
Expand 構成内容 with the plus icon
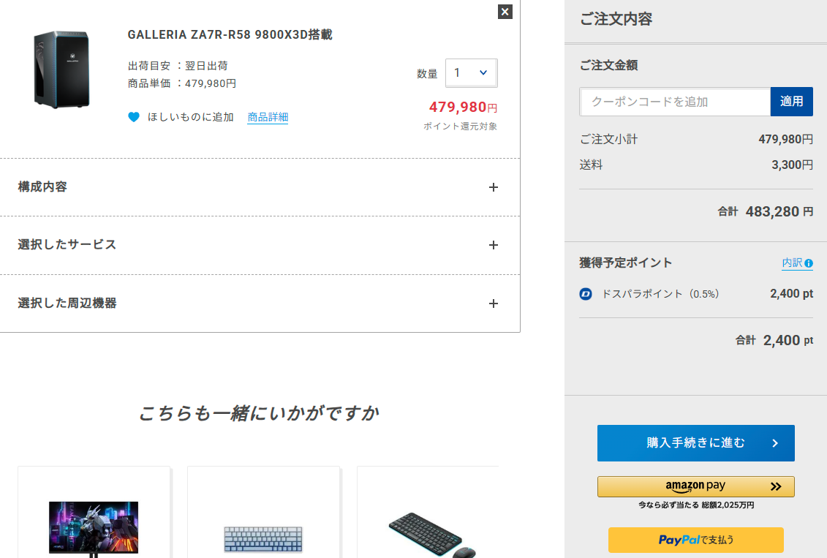point(494,187)
